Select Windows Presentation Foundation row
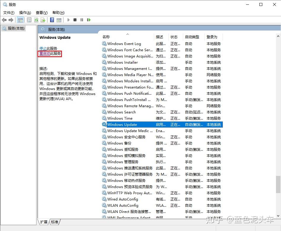281x231 pixels. (162, 87)
